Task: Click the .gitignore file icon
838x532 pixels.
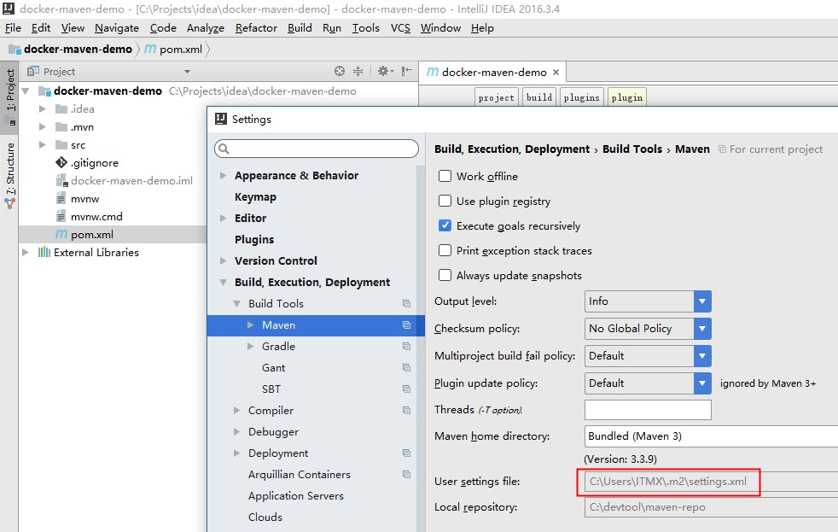Action: [x=61, y=163]
